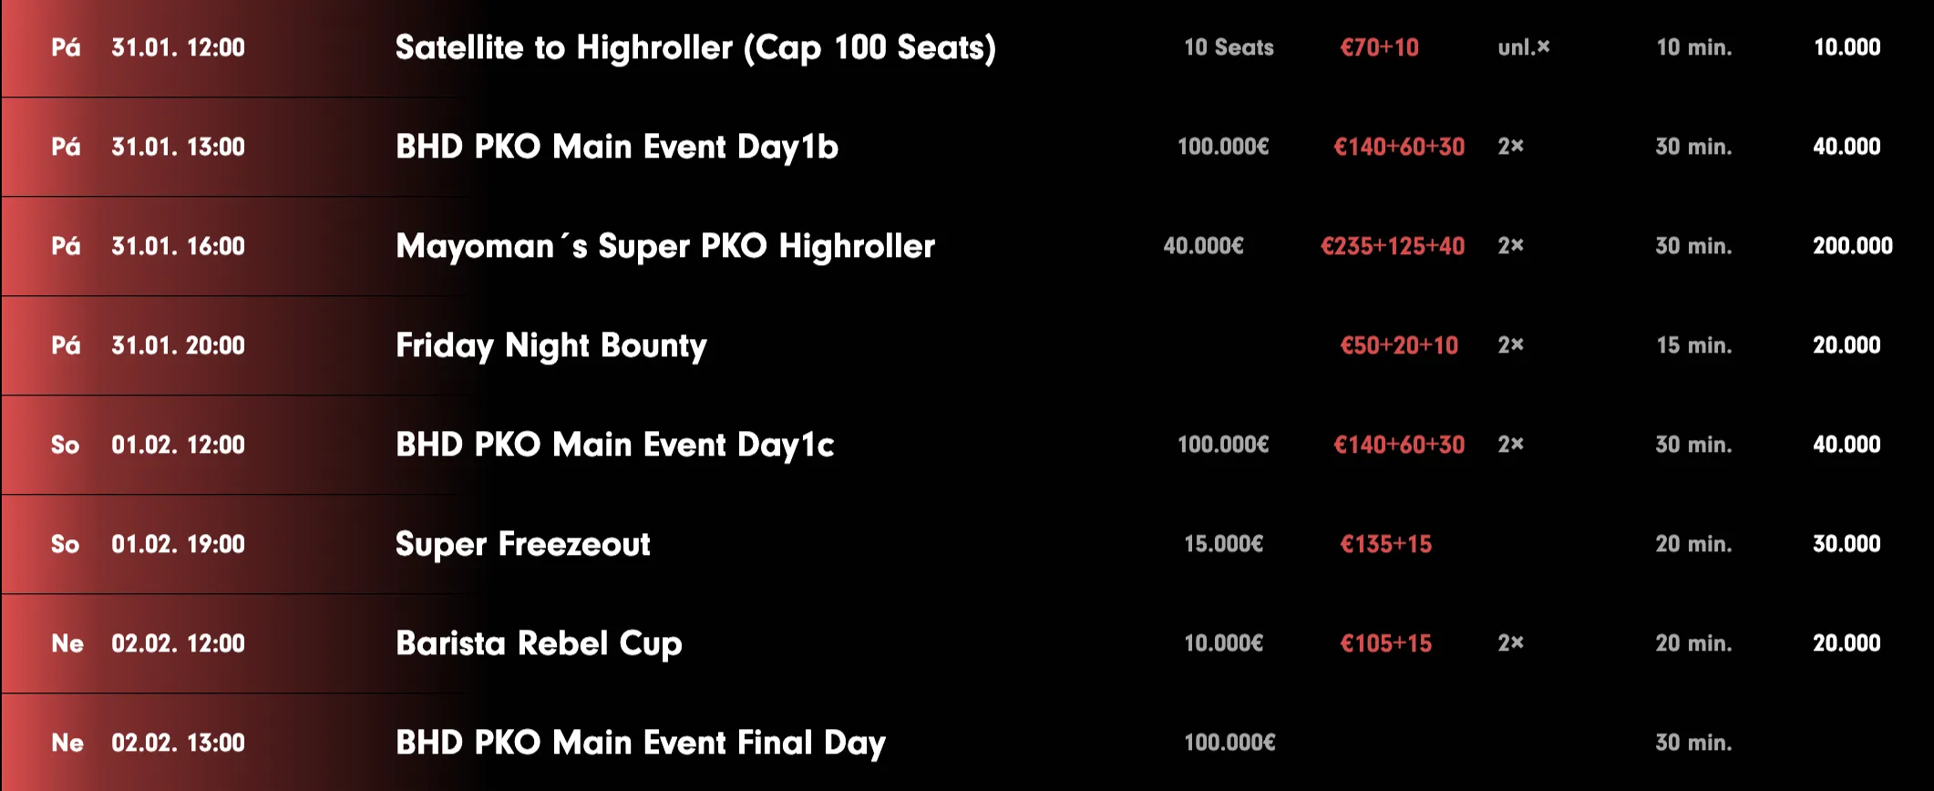This screenshot has width=1934, height=791.
Task: Click the €105+15 buy-in price
Action: 1385,643
